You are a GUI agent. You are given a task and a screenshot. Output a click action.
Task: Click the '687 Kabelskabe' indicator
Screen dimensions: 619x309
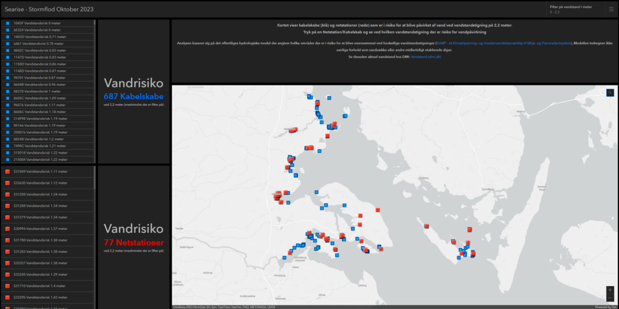pos(133,96)
